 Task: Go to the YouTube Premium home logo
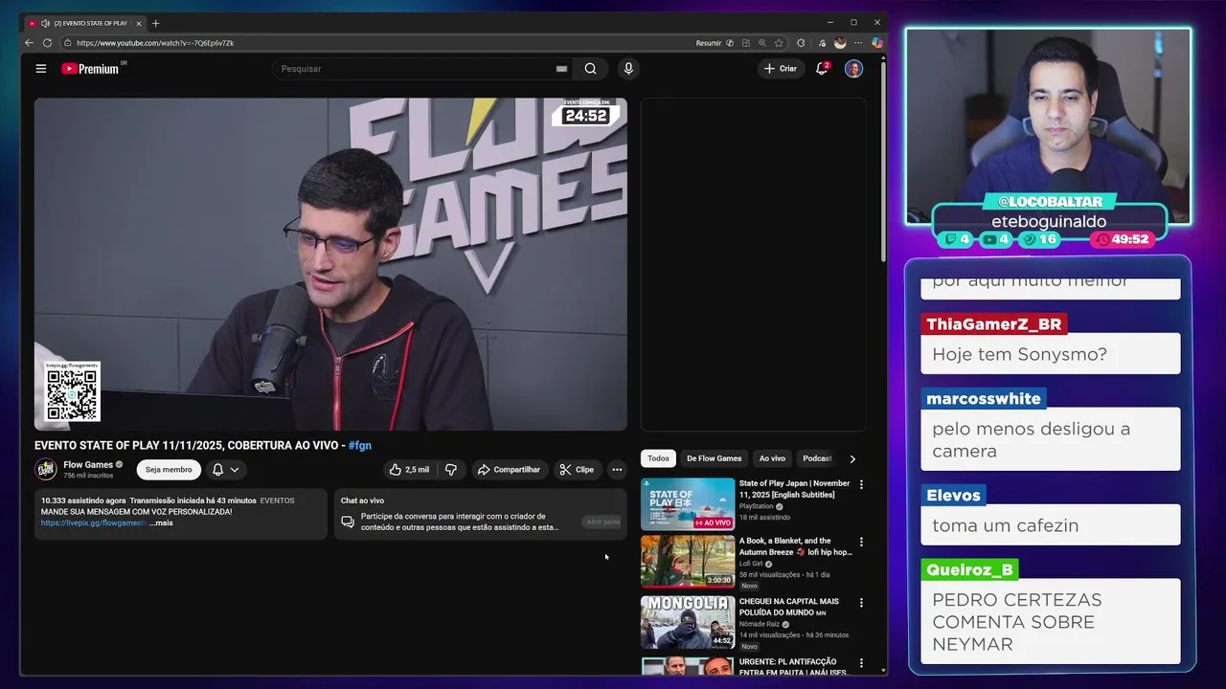click(93, 69)
